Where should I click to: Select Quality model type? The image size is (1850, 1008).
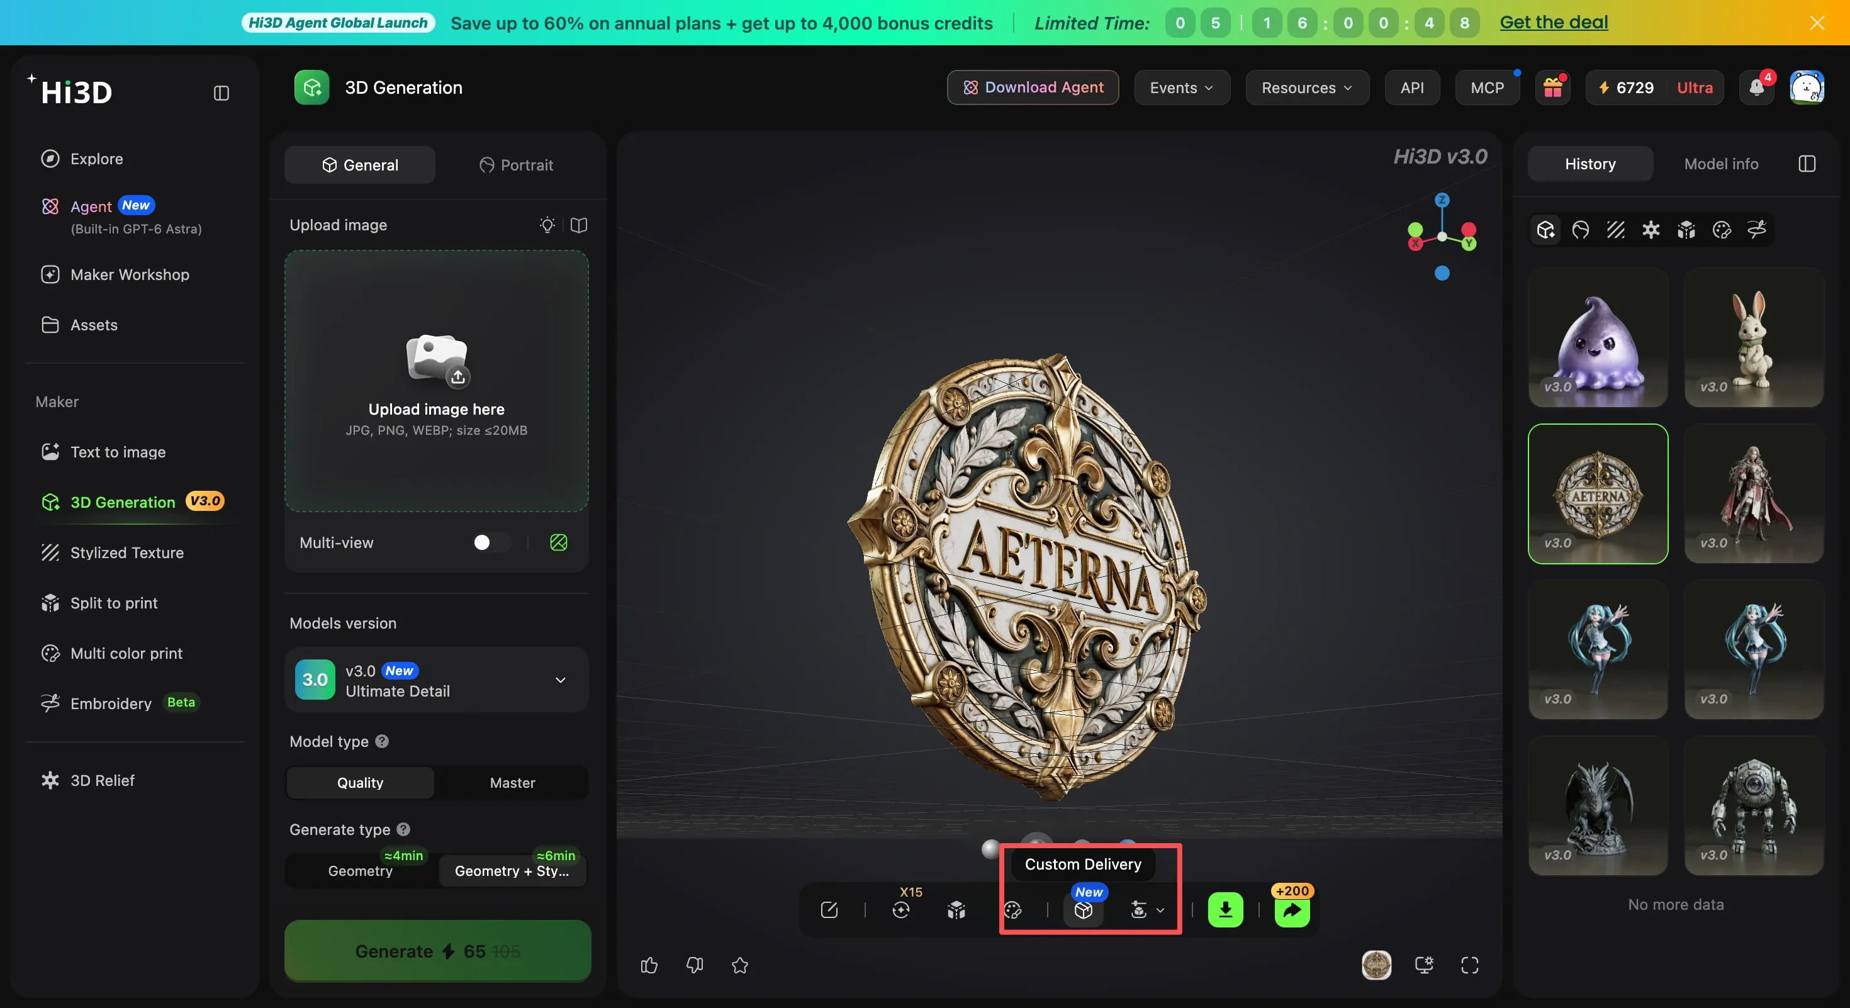[x=361, y=783]
